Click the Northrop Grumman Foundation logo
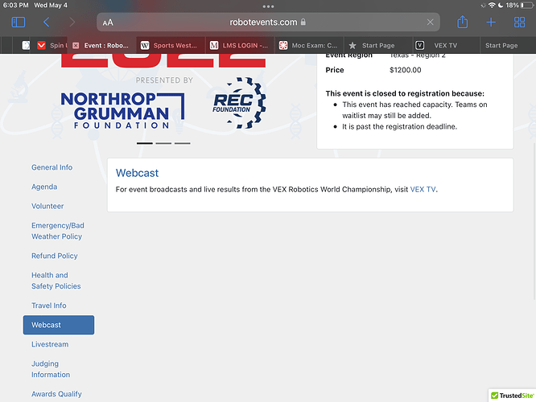Screen dimensions: 536x402 click(x=122, y=110)
